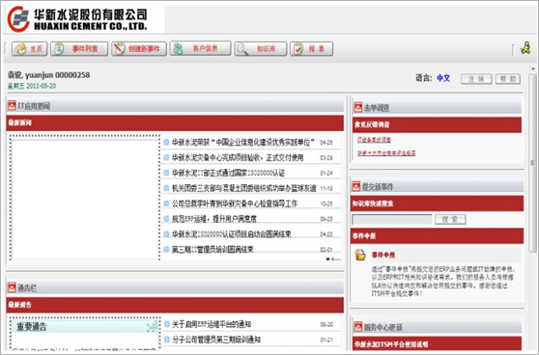
Task: Open news 华新水泥ISO20000认证项目启动会圆满结束
Action: click(231, 233)
